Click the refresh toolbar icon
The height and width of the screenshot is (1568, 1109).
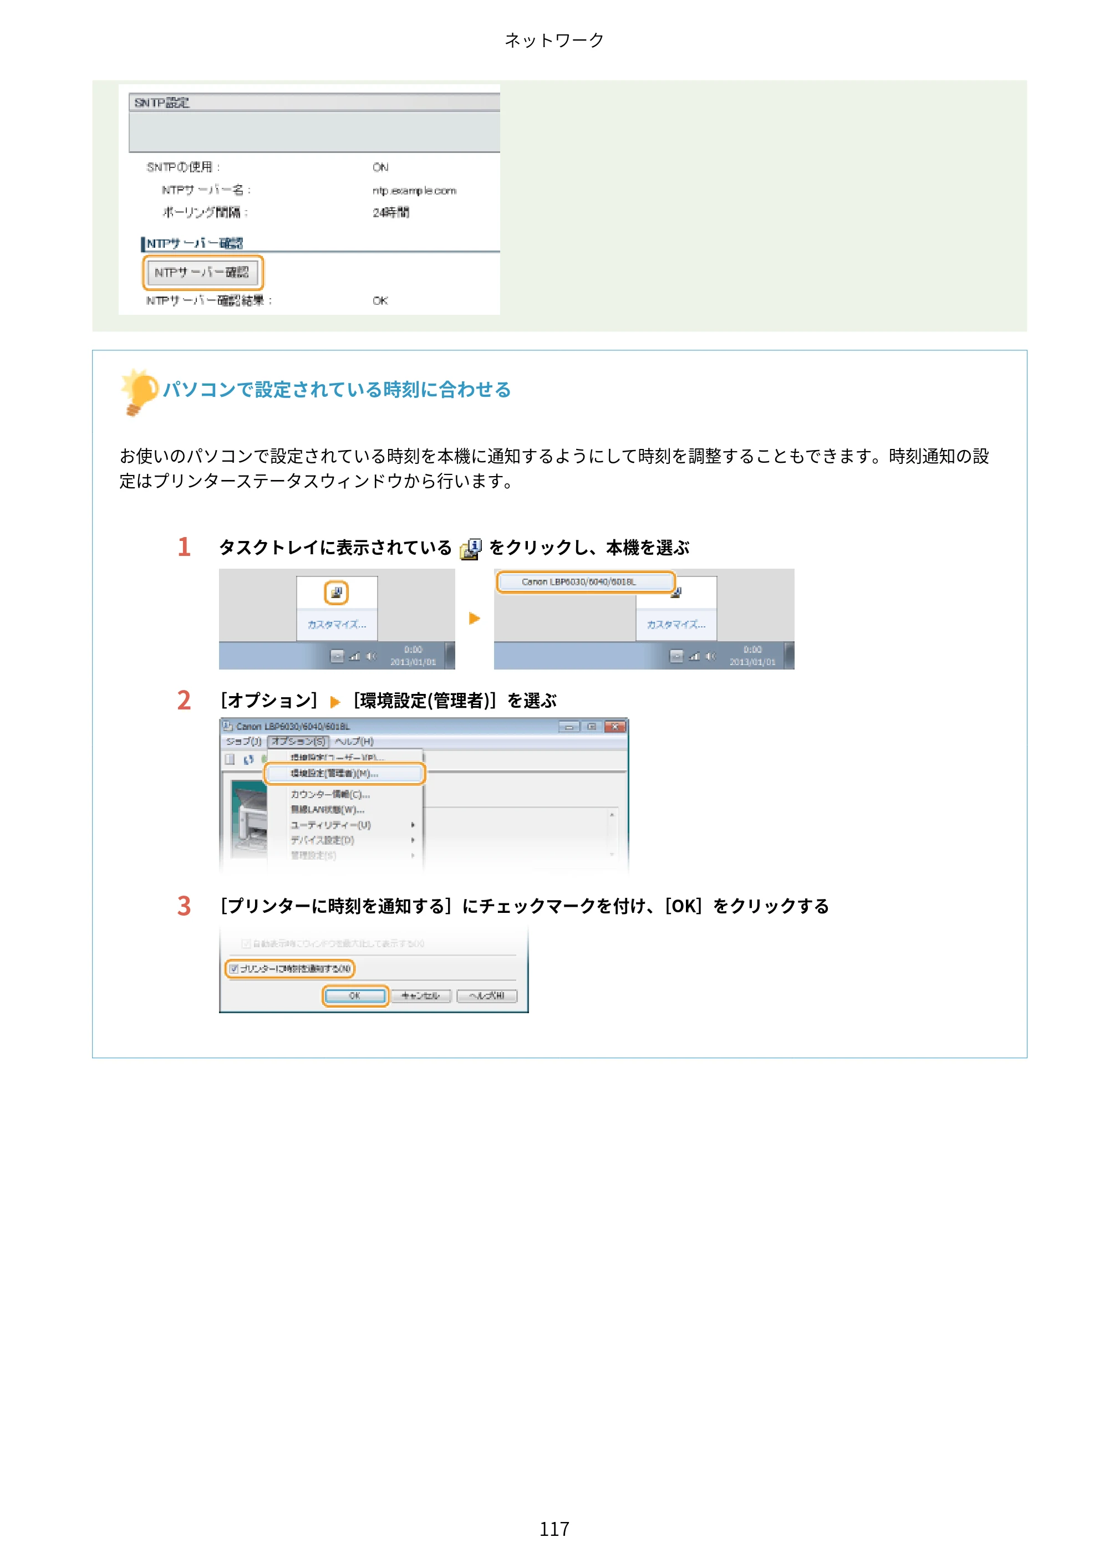click(x=248, y=759)
